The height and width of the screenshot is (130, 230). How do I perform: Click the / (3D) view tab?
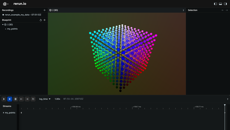54,10
